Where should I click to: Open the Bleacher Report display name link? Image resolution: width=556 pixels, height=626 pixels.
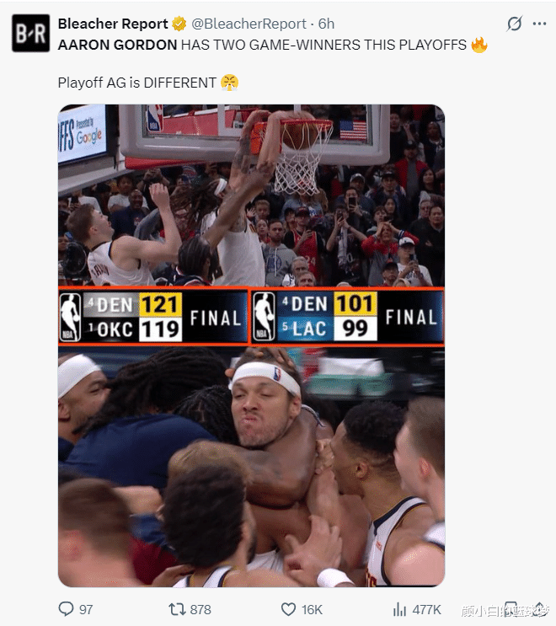[x=113, y=24]
